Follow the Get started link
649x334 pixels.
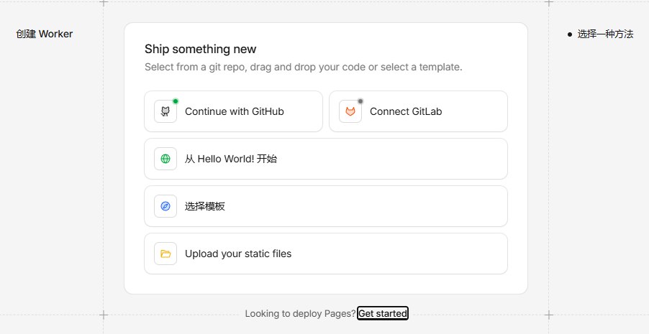tap(383, 313)
